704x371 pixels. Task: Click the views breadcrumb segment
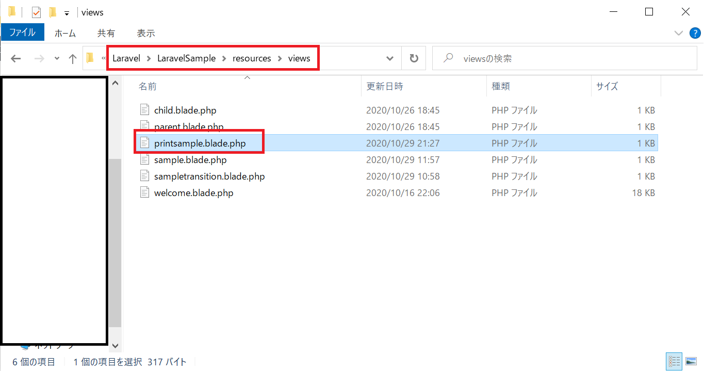[x=299, y=58]
